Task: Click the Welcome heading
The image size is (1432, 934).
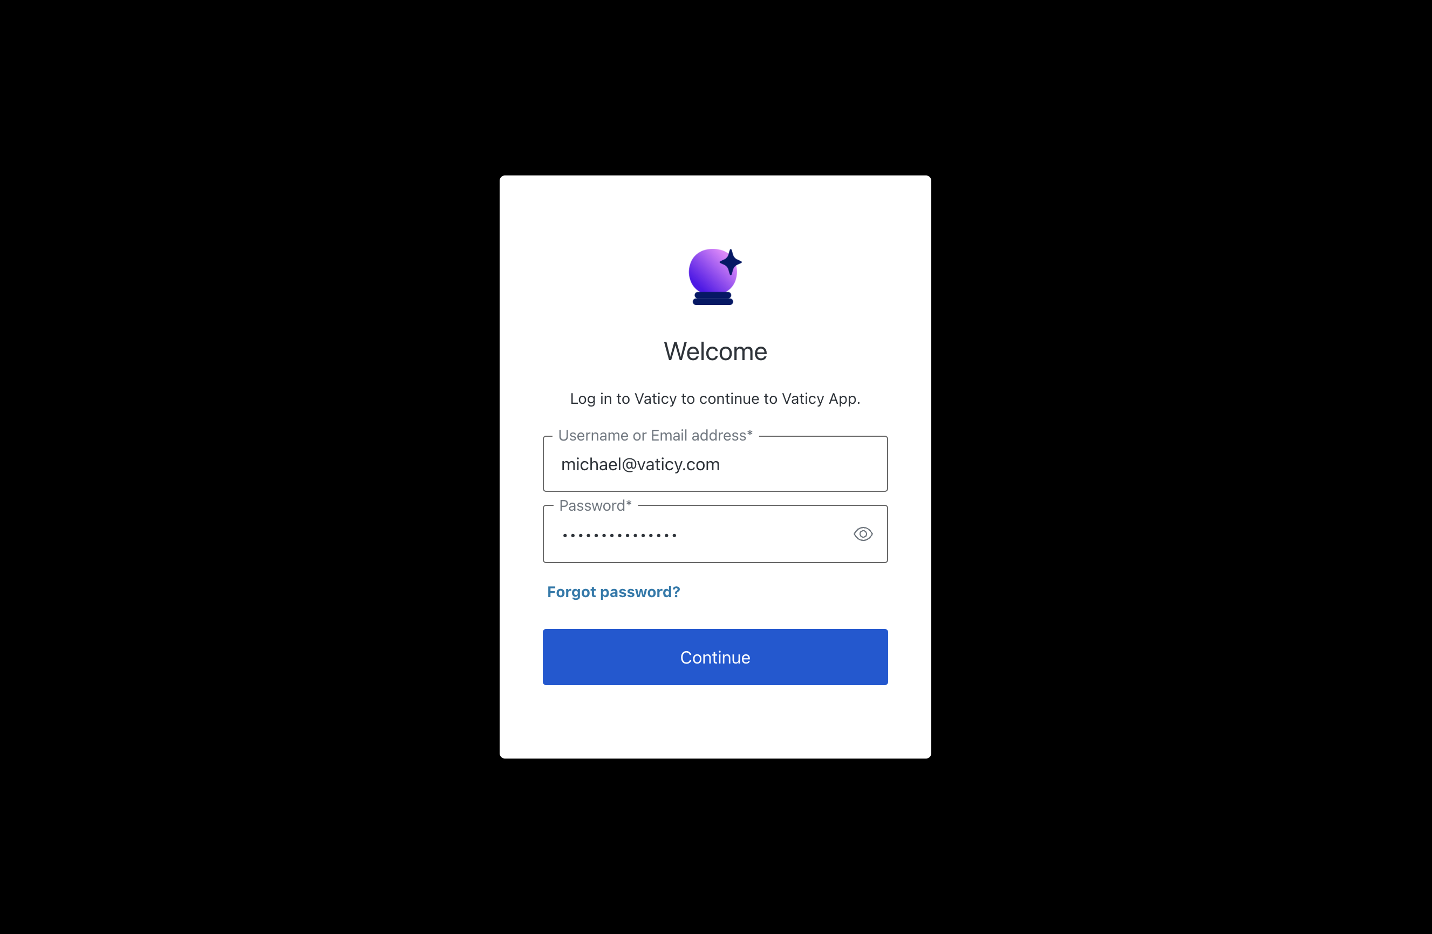Action: tap(715, 351)
